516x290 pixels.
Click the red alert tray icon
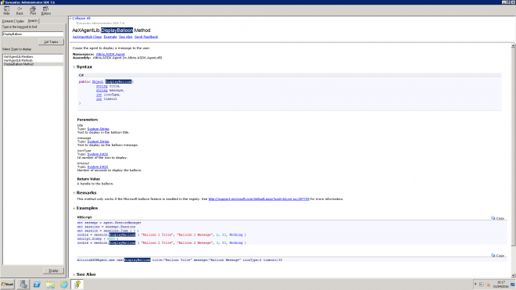[488, 285]
